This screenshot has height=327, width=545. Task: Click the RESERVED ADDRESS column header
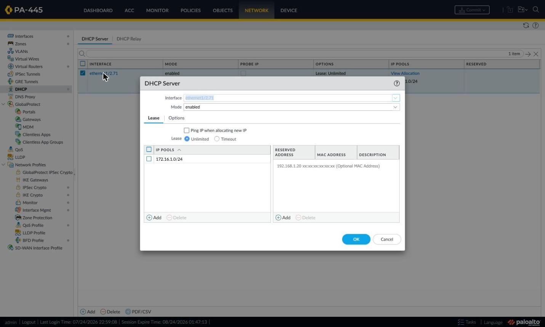tap(294, 152)
